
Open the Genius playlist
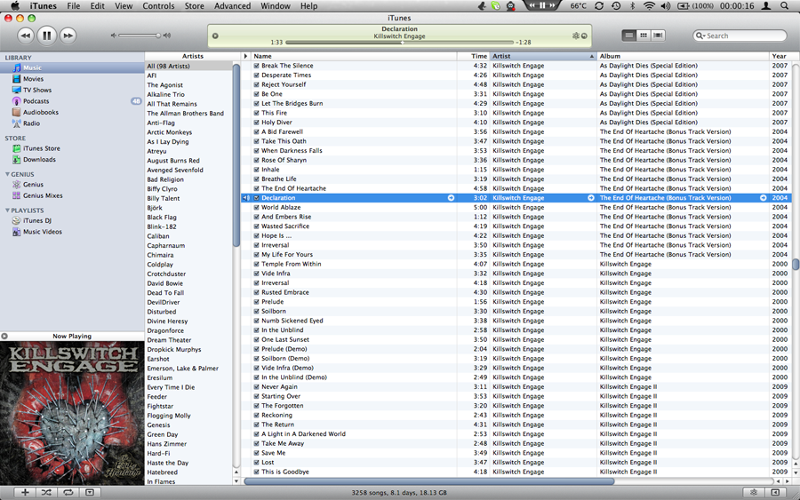coord(33,185)
